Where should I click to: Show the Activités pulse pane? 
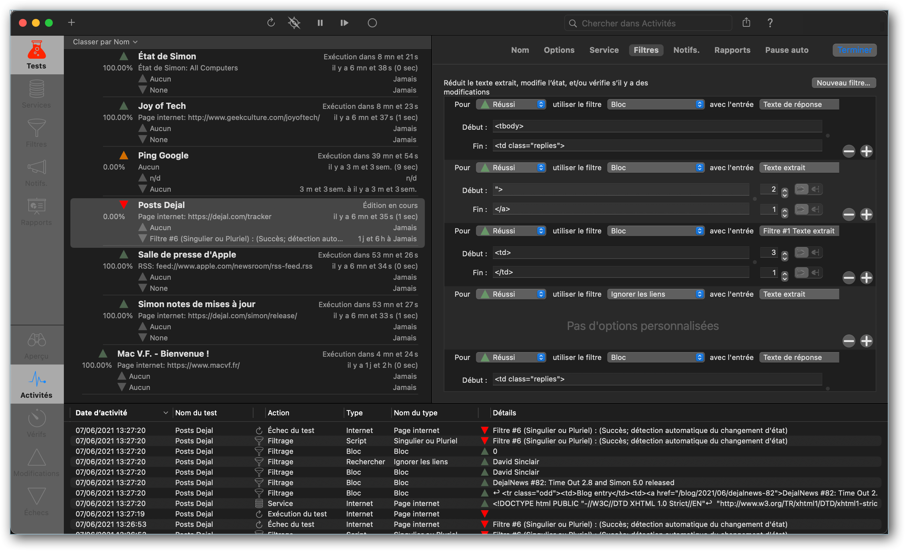click(x=36, y=384)
